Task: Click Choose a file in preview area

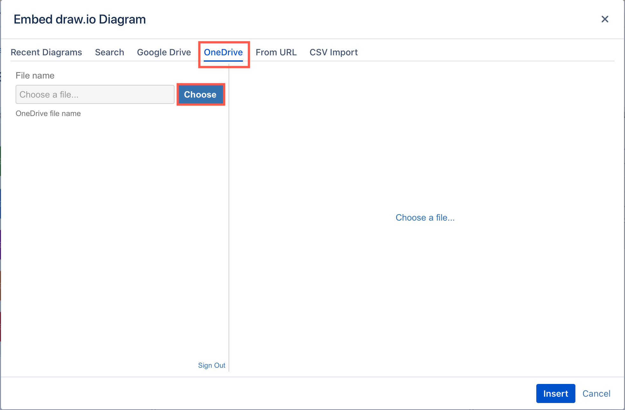Action: (425, 217)
